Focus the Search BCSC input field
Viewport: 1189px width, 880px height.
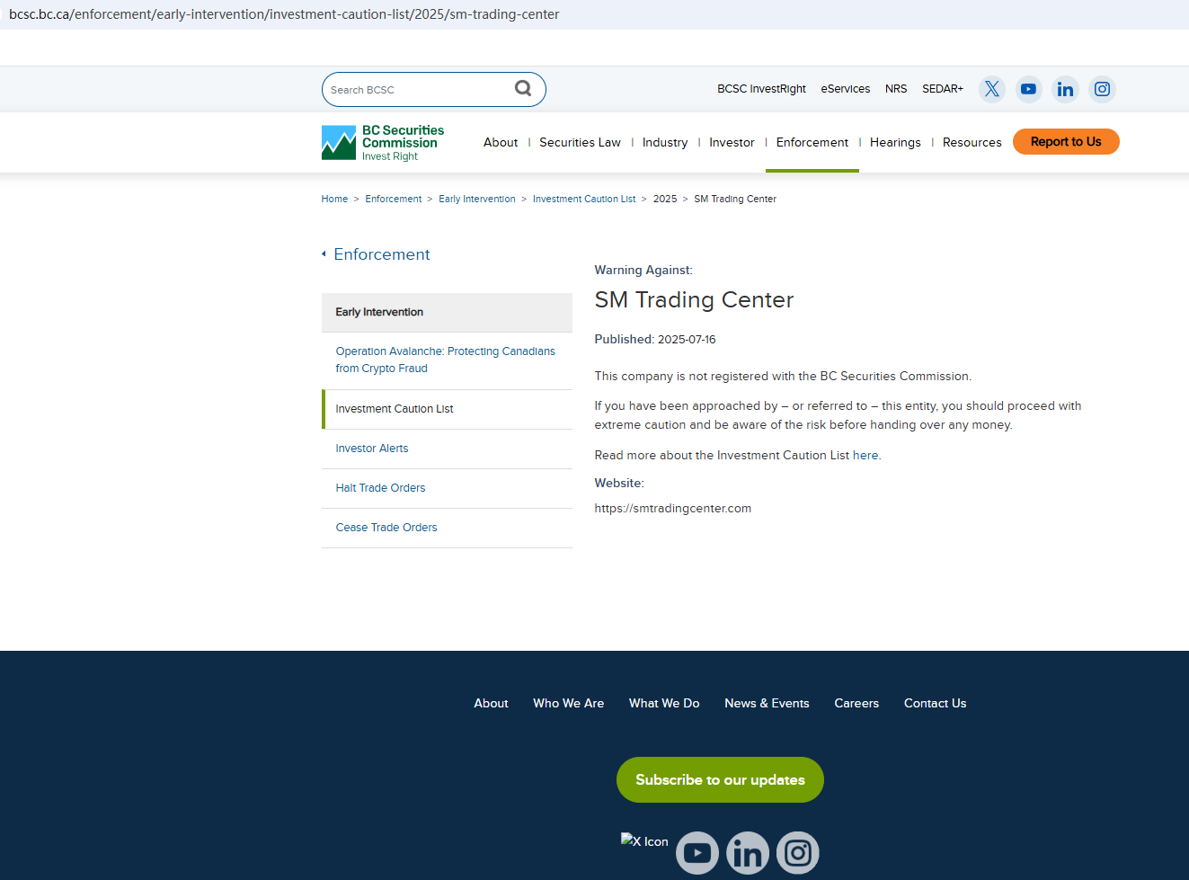pyautogui.click(x=416, y=90)
